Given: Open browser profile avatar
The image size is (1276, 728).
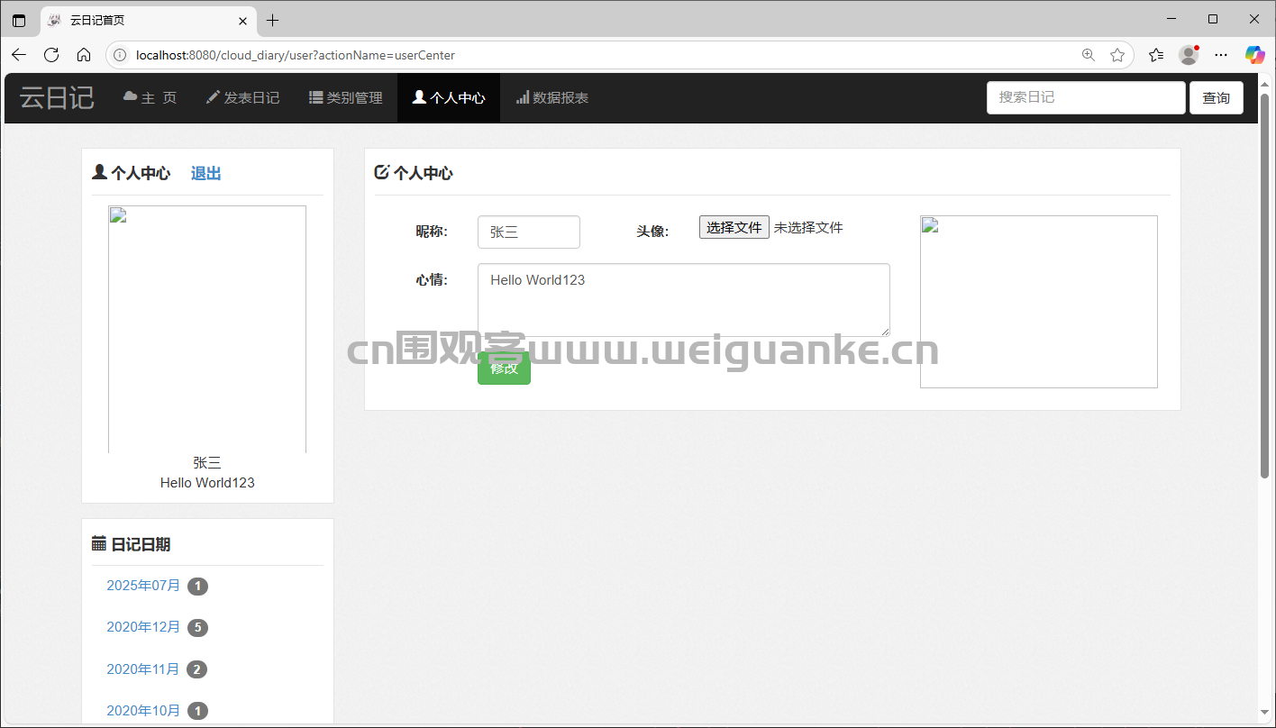Looking at the screenshot, I should pos(1189,55).
